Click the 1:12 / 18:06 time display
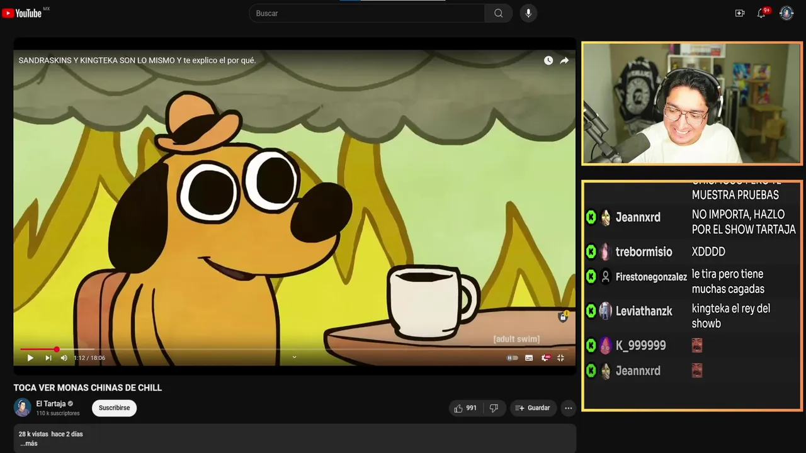 pyautogui.click(x=89, y=358)
